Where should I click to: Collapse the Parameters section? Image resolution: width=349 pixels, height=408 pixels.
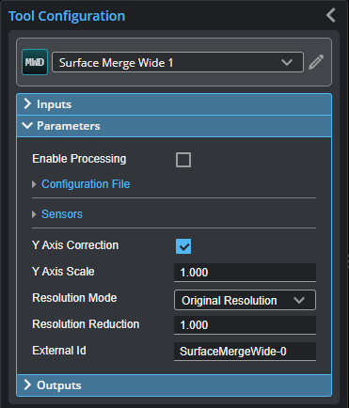pos(174,126)
